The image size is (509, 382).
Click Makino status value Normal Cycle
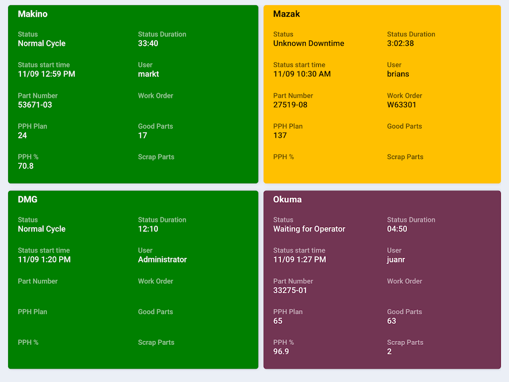pyautogui.click(x=42, y=43)
